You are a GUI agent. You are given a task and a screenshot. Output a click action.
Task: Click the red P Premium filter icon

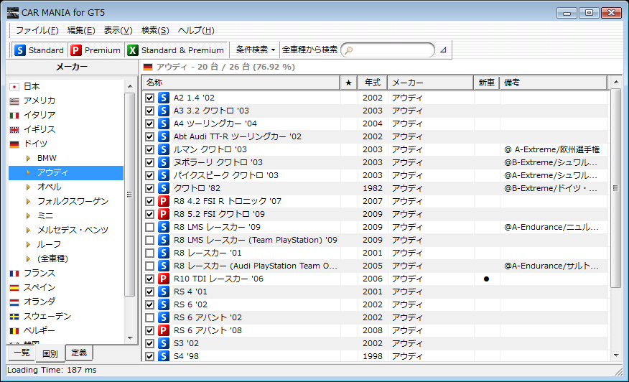(76, 50)
